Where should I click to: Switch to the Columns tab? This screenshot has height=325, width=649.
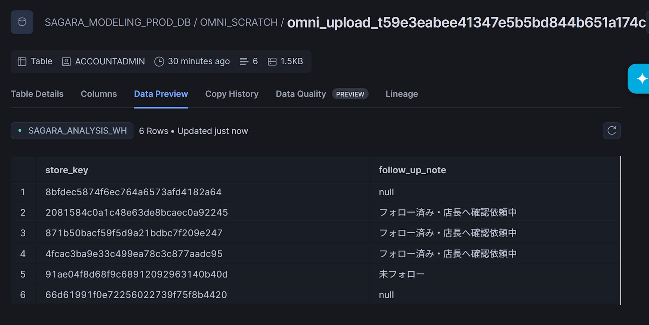coord(99,94)
